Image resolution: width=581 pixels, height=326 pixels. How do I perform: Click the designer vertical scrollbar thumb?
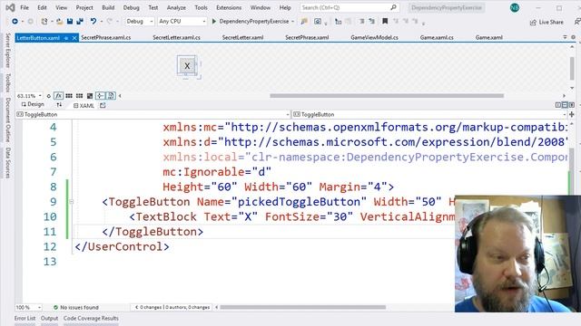click(x=572, y=68)
